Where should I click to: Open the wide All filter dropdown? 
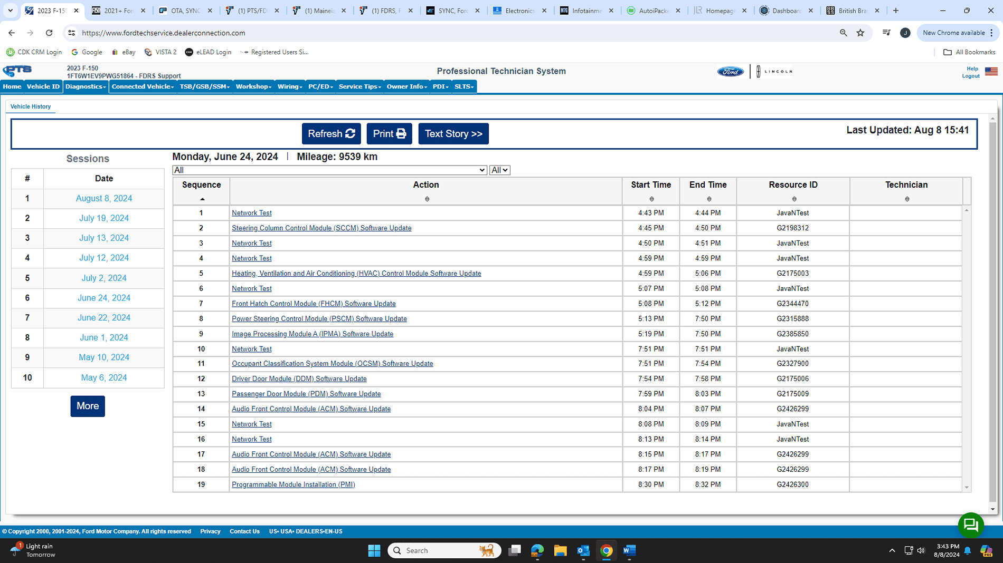329,170
